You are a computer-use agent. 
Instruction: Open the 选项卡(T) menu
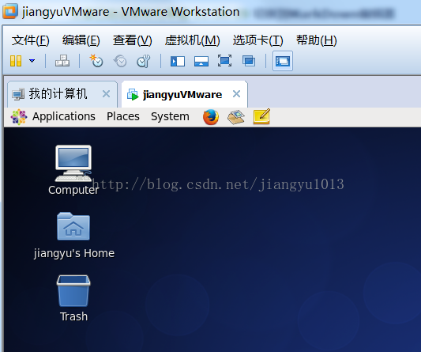[x=257, y=40]
